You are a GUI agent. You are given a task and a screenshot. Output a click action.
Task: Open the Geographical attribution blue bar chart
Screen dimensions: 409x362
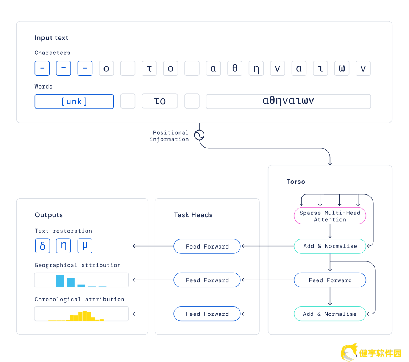[x=81, y=280]
